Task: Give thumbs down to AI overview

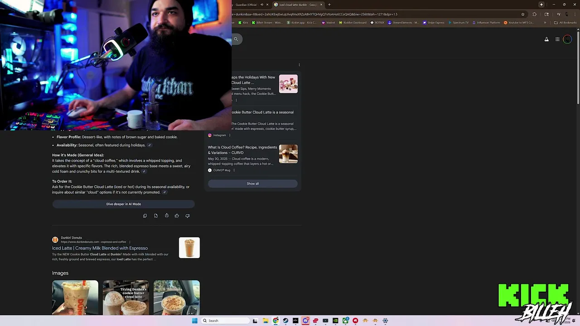Action: (187, 216)
